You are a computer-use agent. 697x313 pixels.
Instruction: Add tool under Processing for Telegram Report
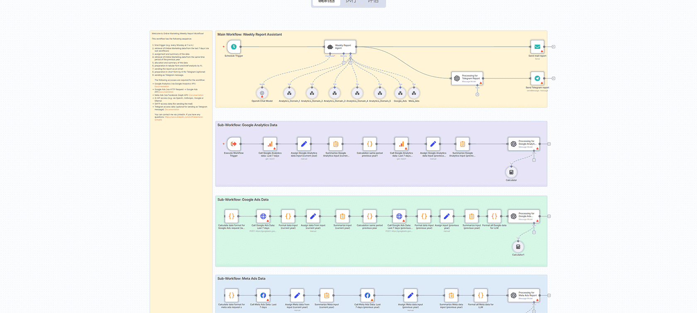click(x=477, y=94)
